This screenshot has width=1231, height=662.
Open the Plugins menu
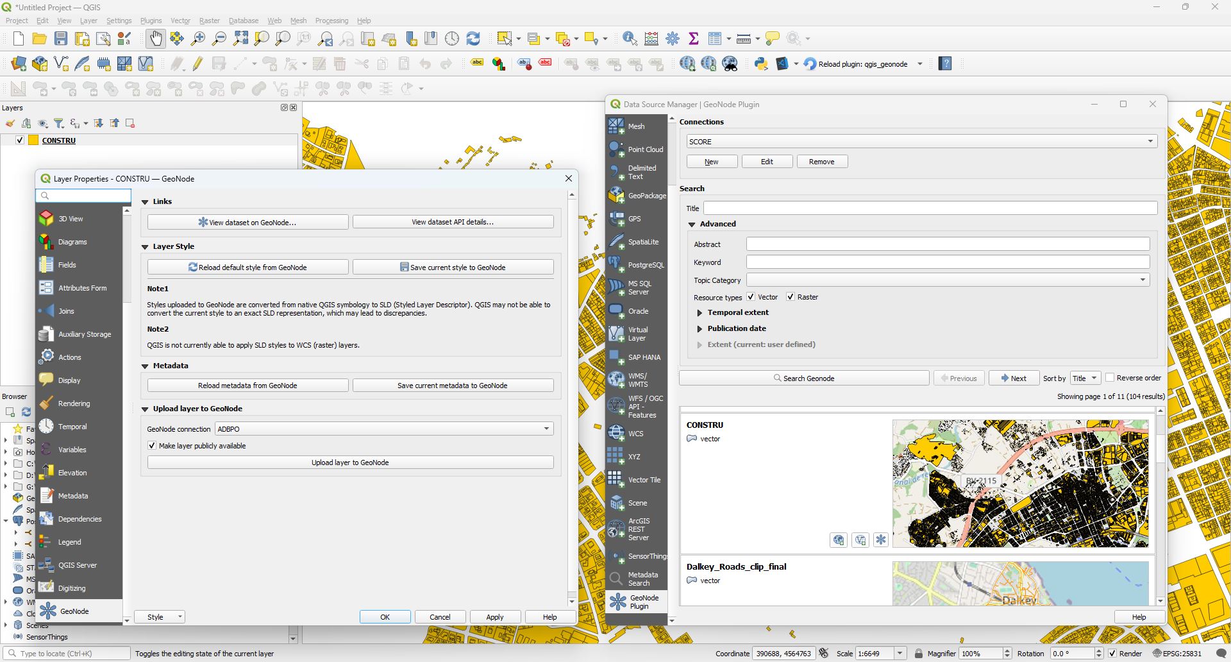[151, 21]
